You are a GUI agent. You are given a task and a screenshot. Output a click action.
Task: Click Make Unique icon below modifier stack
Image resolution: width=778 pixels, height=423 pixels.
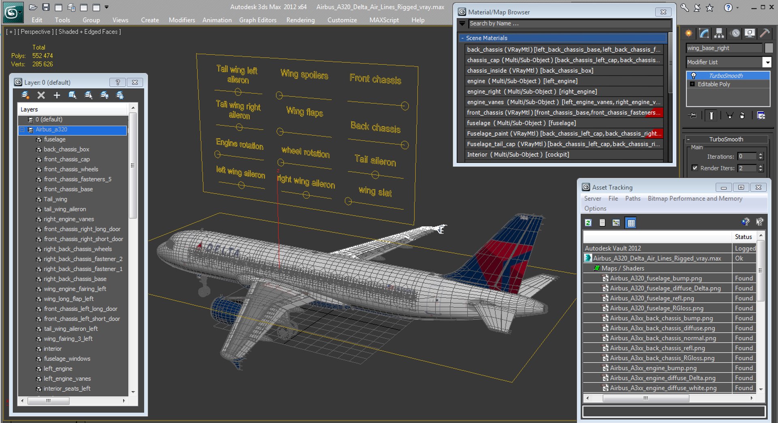tap(729, 116)
